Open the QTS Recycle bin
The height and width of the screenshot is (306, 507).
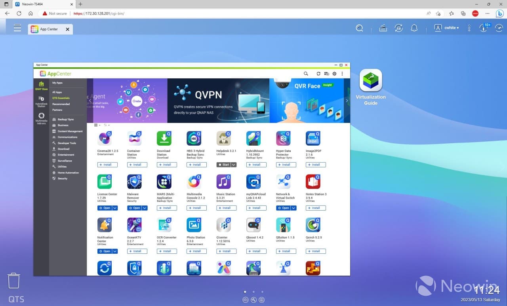[x=14, y=280]
